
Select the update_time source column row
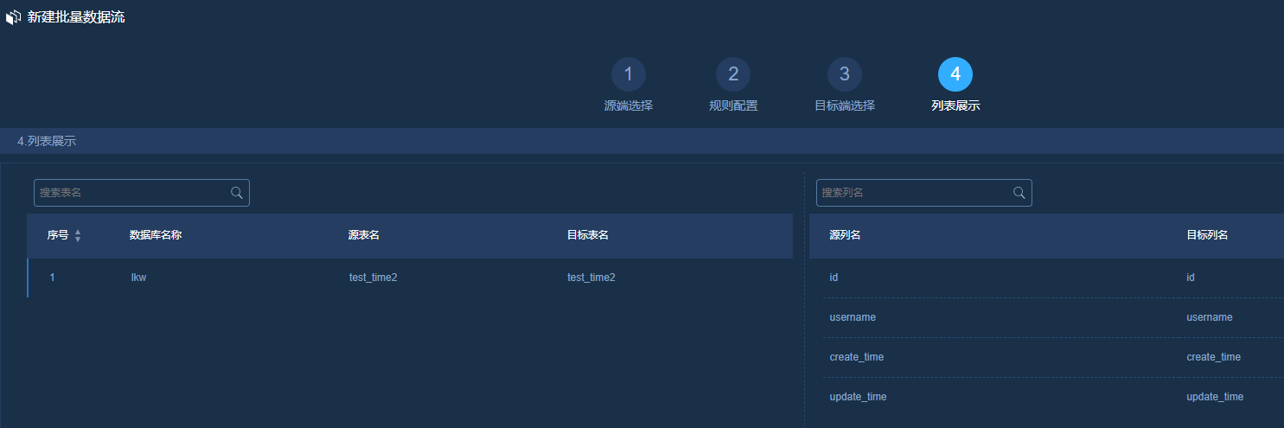click(x=858, y=397)
